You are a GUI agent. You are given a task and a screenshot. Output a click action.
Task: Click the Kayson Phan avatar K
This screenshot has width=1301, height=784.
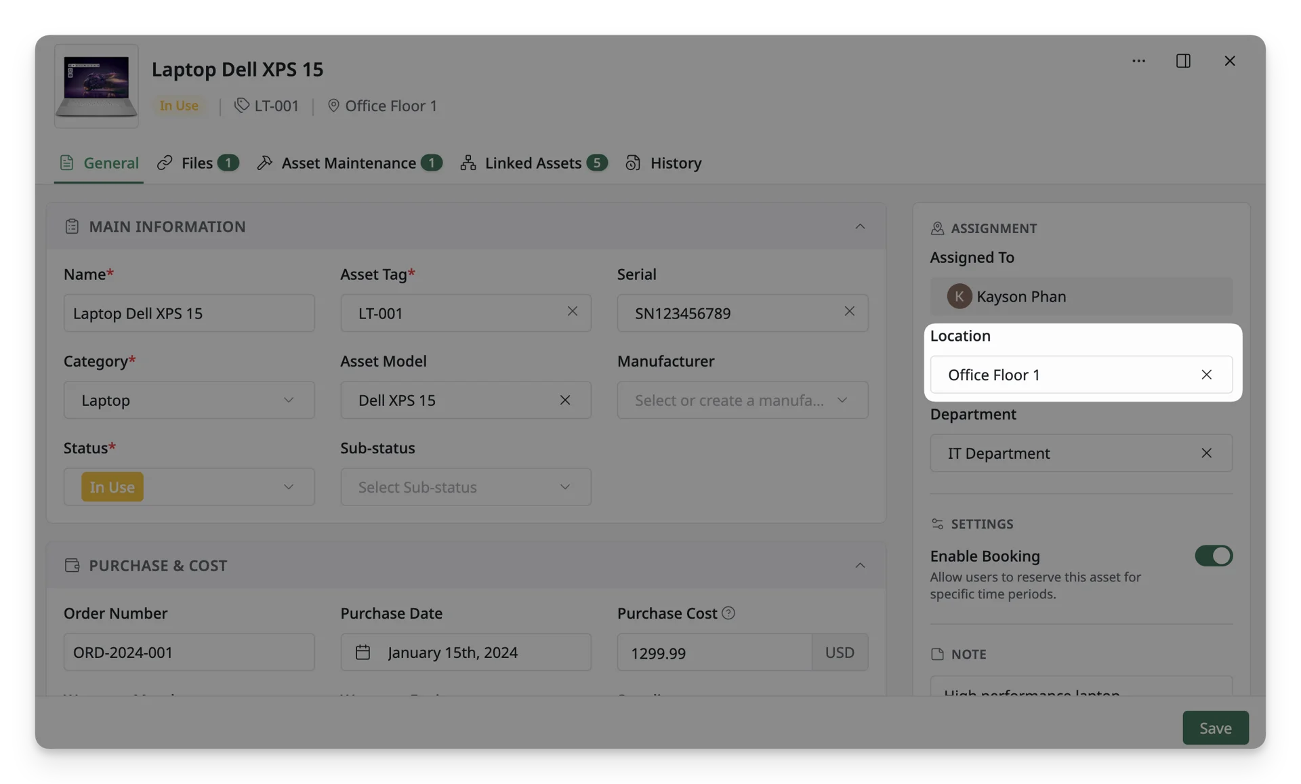(959, 296)
